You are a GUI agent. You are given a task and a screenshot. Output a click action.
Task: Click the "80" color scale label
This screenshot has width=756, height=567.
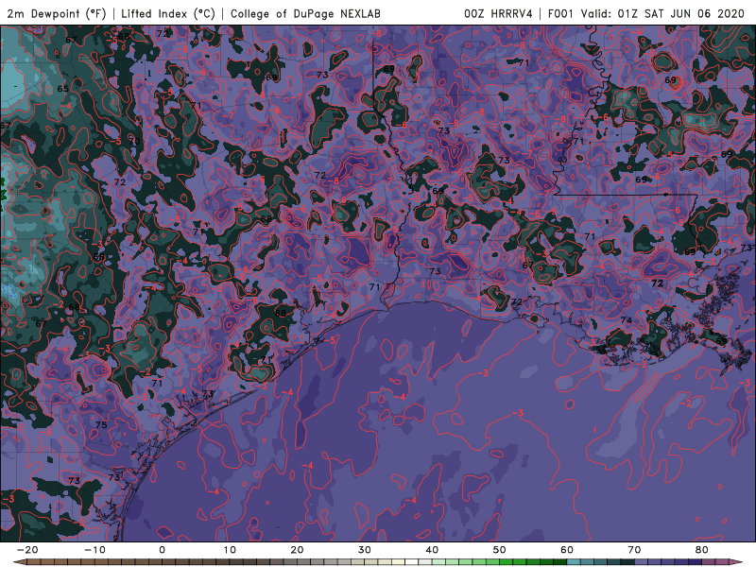point(702,550)
